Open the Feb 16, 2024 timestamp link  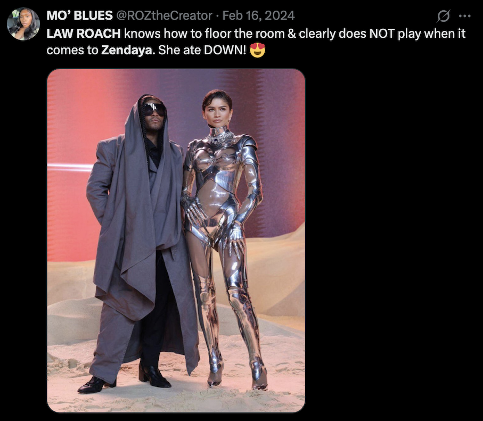pyautogui.click(x=258, y=16)
